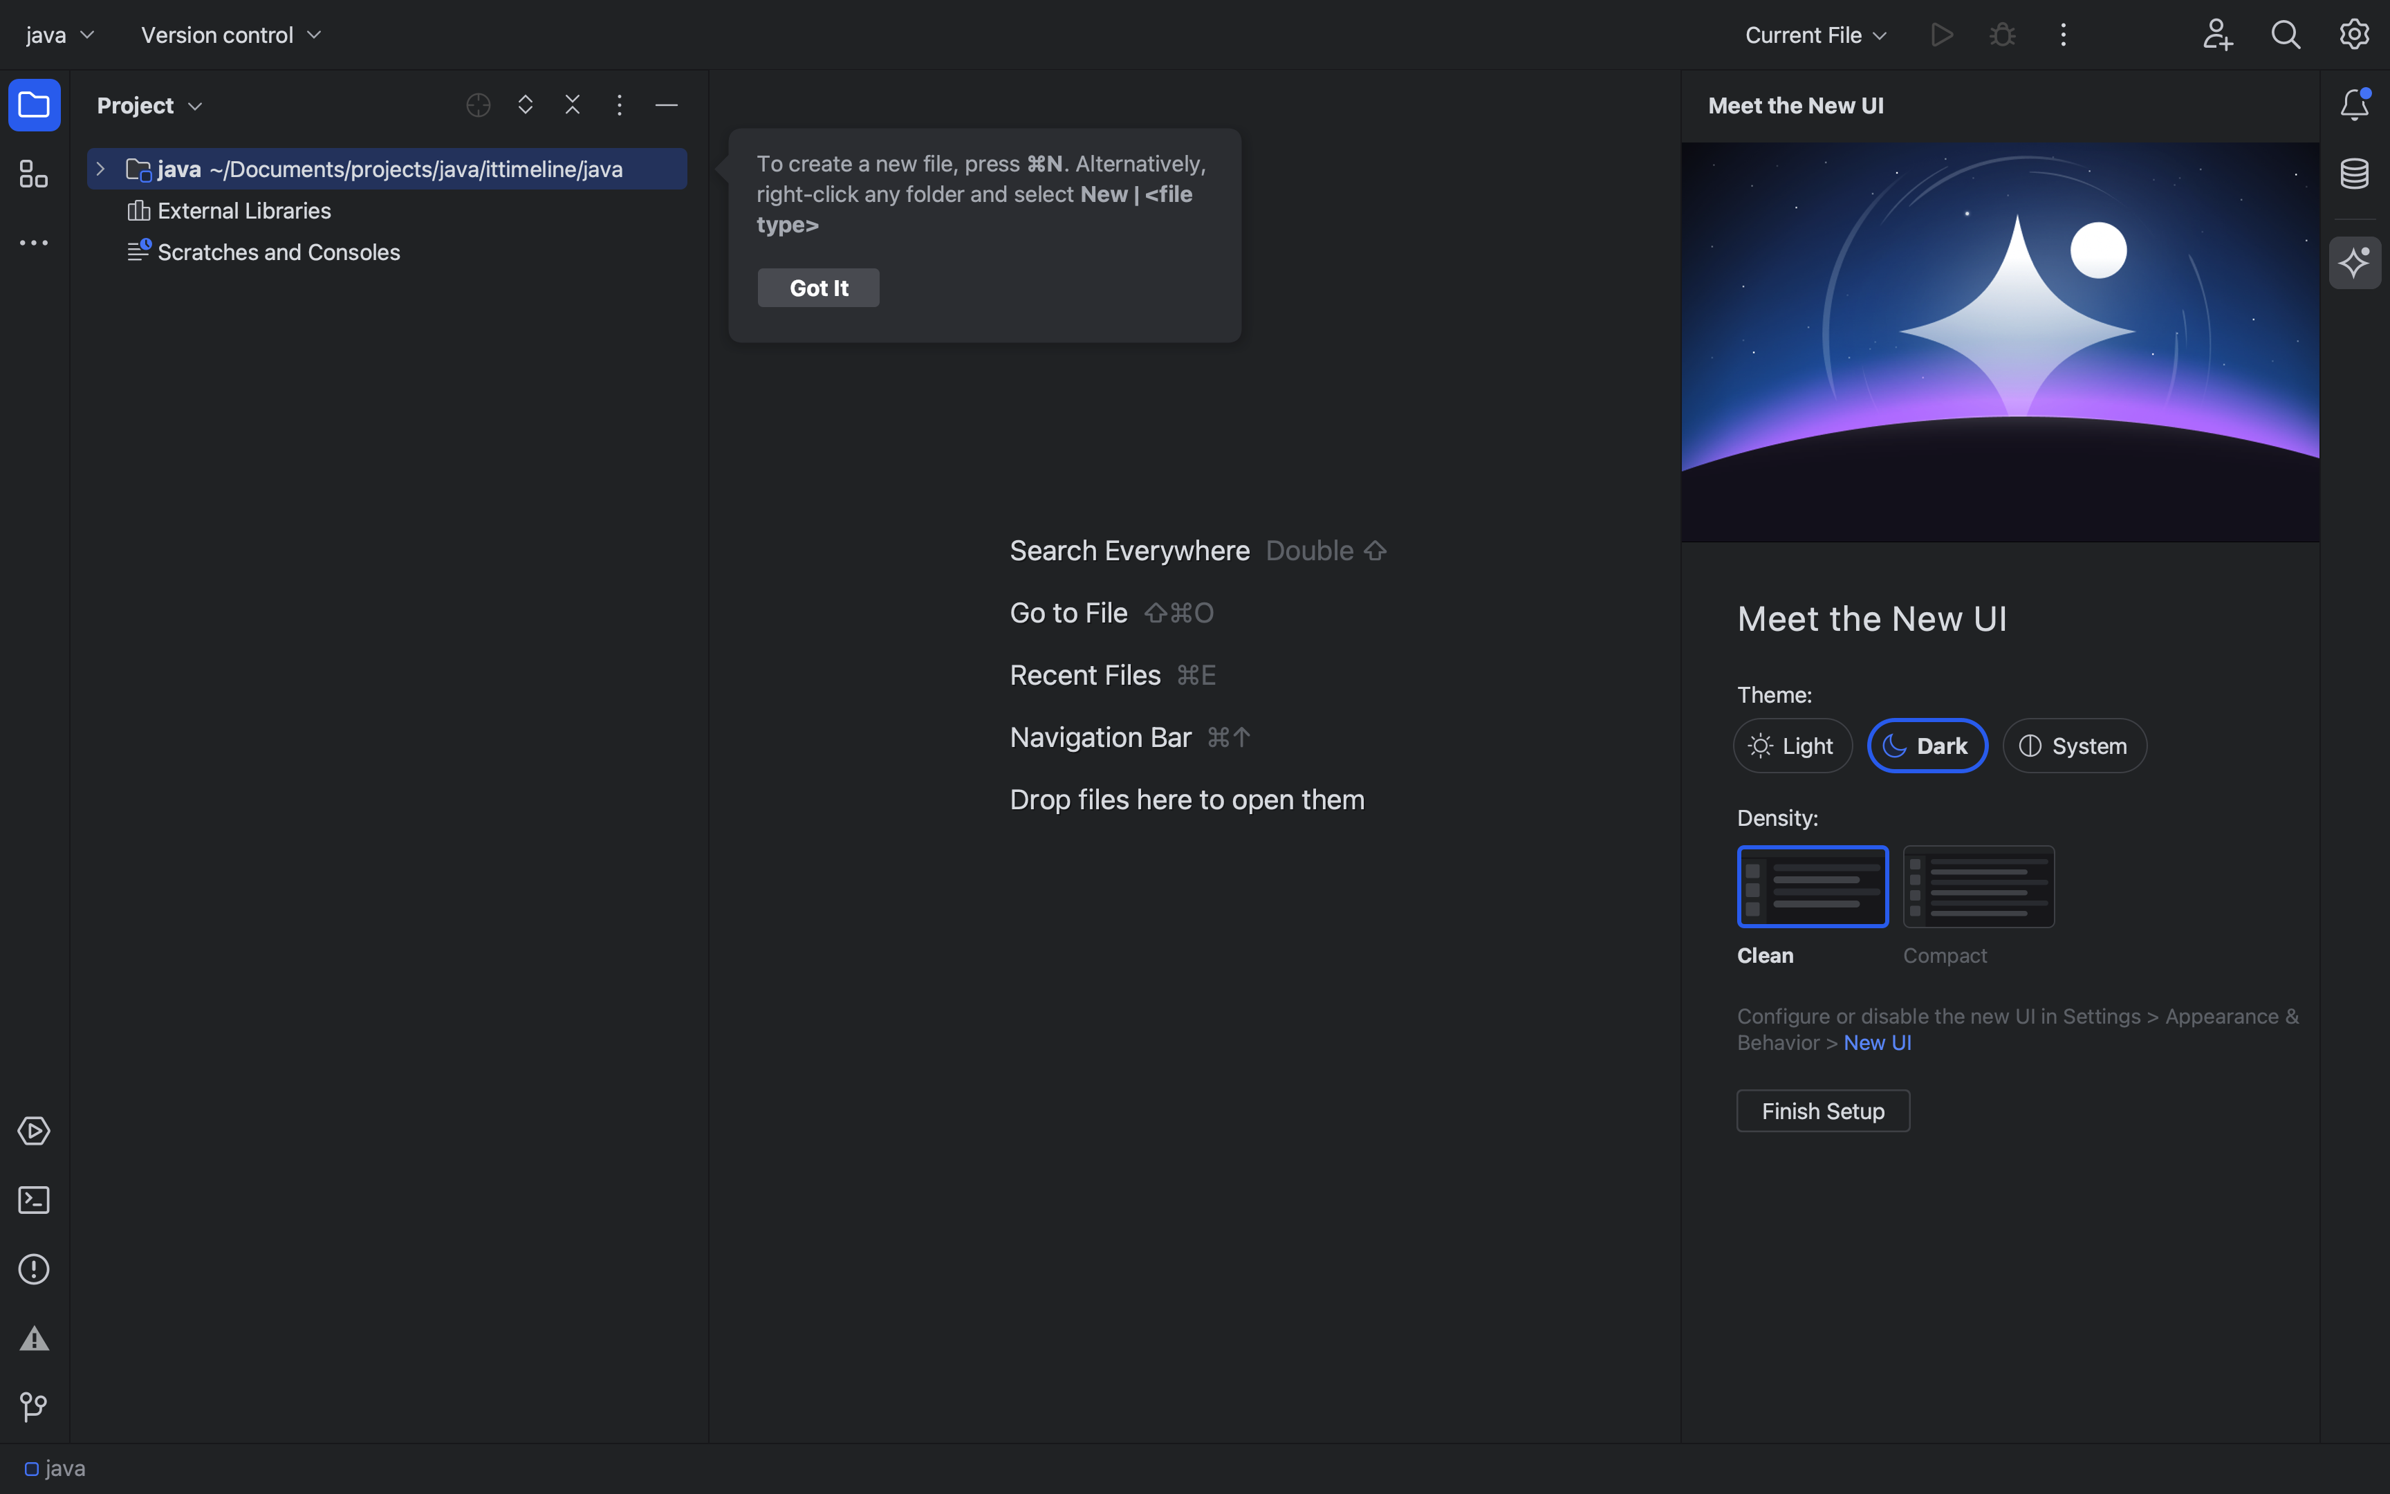Select the Dark theme

click(1927, 746)
